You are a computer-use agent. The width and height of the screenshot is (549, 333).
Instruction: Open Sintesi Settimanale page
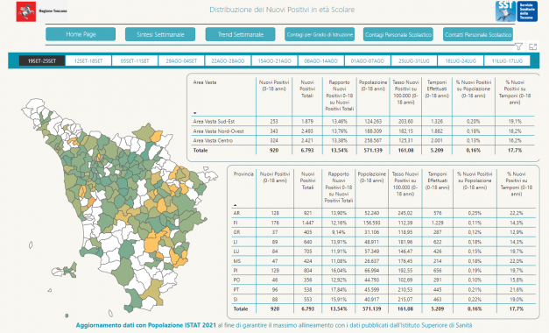click(160, 34)
